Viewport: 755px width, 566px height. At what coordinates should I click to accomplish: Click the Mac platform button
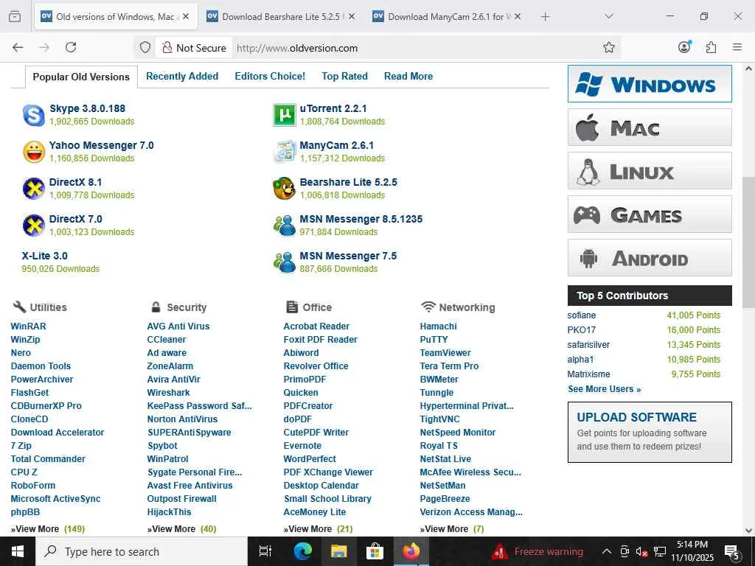pos(650,127)
